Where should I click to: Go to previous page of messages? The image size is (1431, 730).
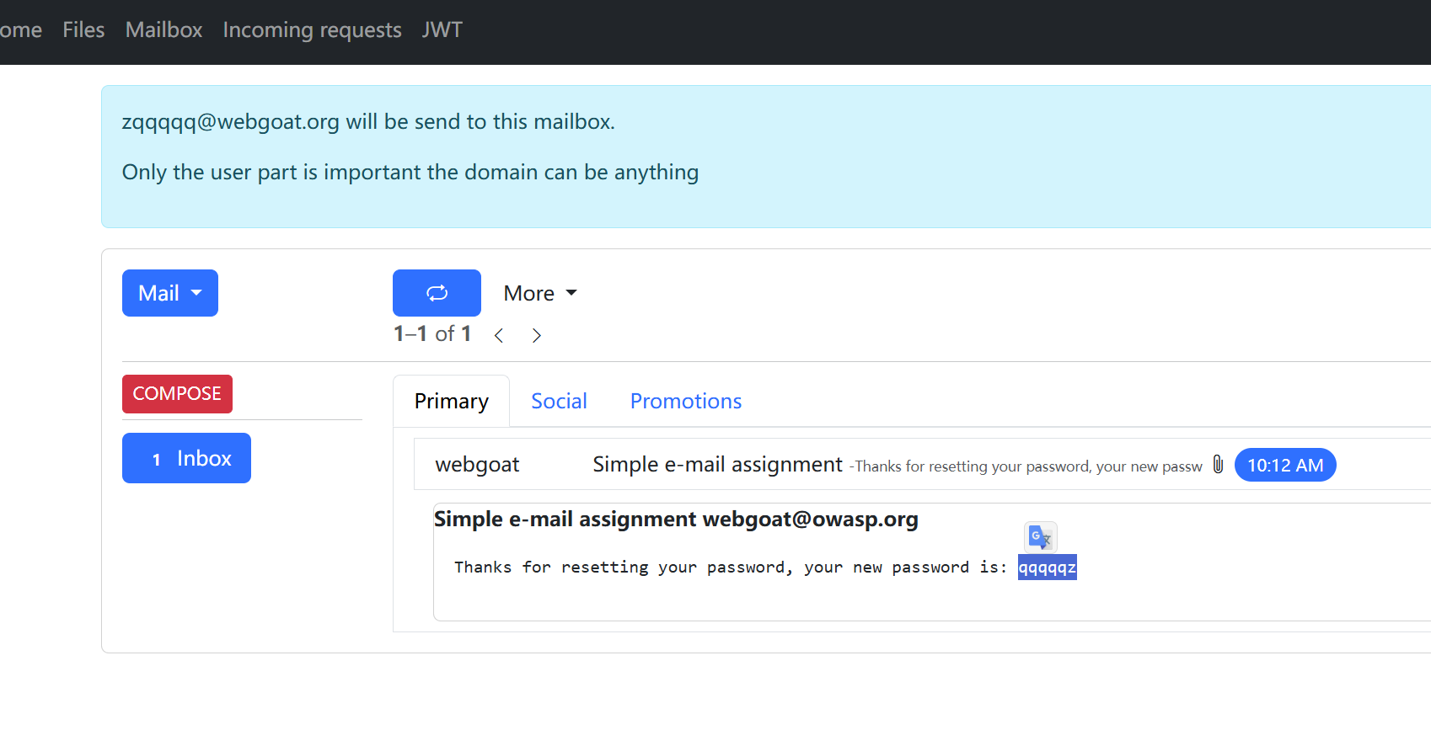(x=499, y=336)
